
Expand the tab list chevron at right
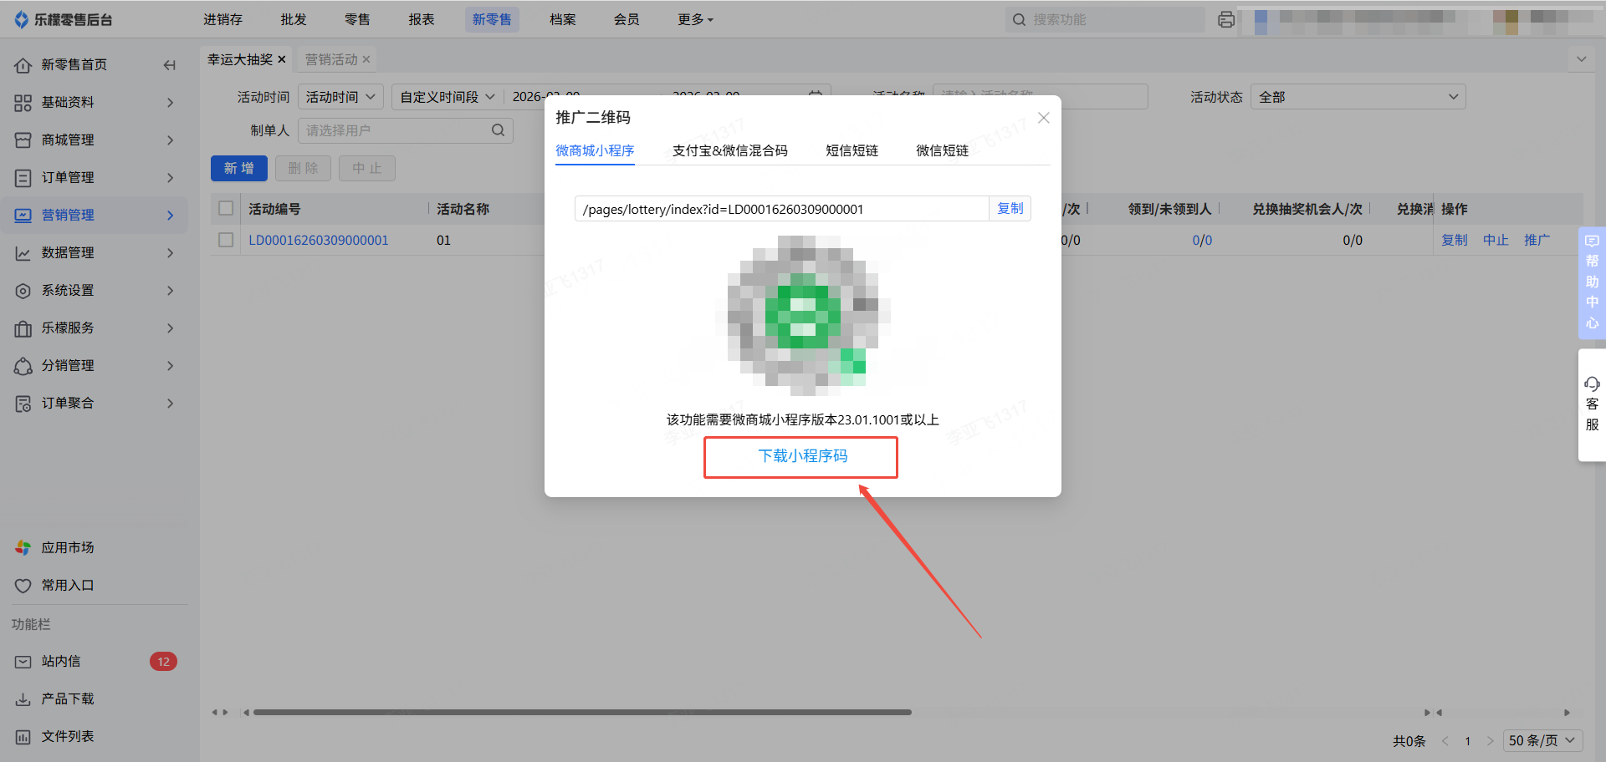[1581, 59]
